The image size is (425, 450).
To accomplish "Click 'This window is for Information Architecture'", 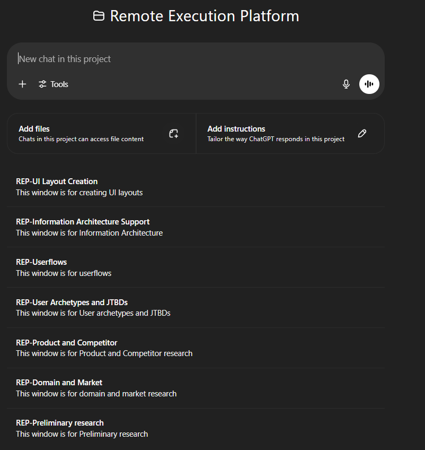I will [90, 233].
